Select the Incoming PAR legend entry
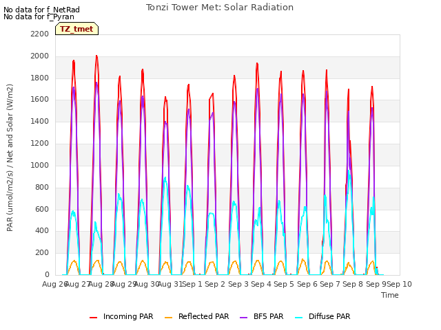 click(x=121, y=316)
